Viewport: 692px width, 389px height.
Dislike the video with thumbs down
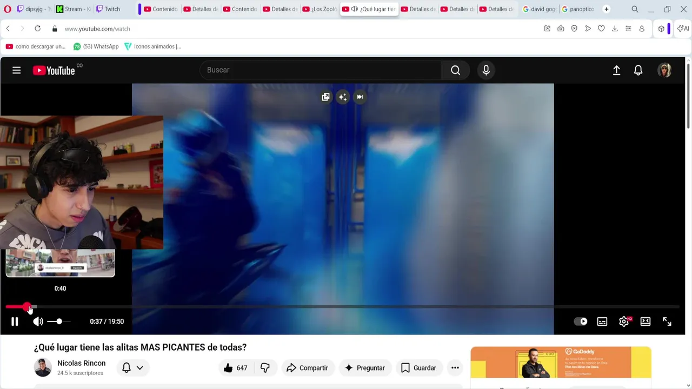pos(265,368)
